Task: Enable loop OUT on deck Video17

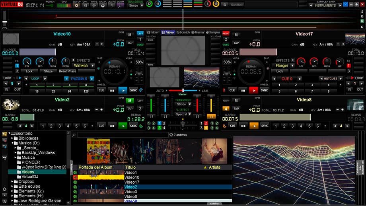Action: pyautogui.click(x=360, y=89)
